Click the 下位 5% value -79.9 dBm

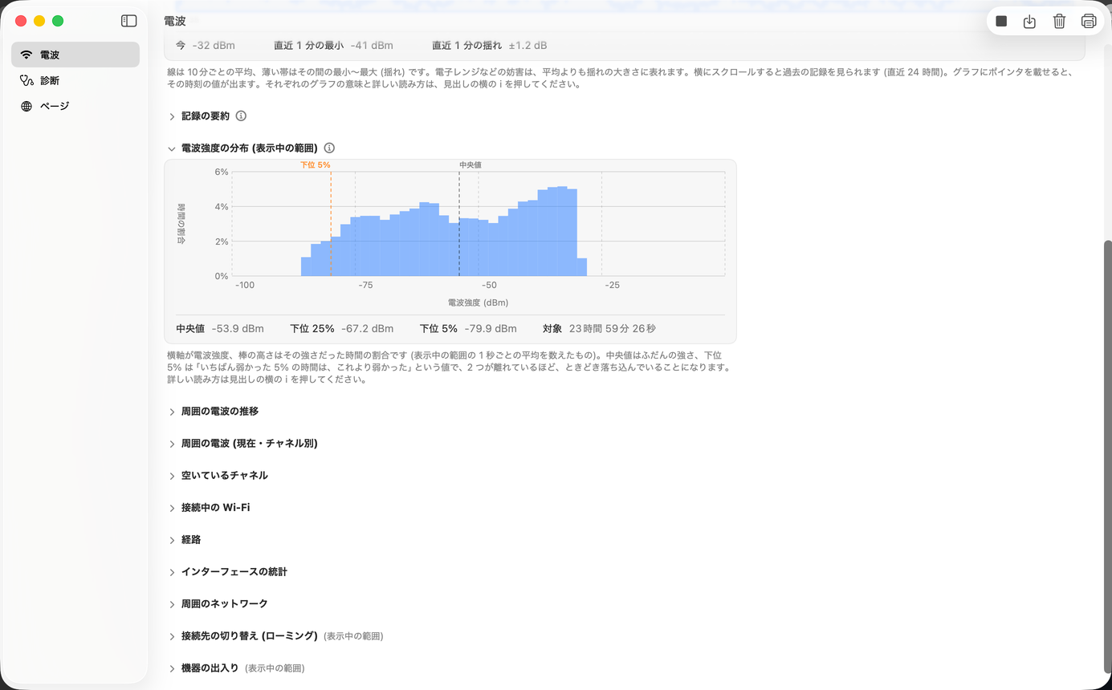click(x=491, y=328)
